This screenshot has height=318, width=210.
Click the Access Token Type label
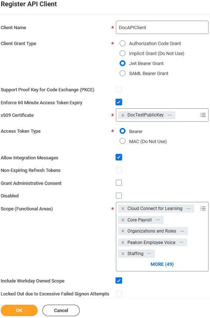(x=21, y=131)
